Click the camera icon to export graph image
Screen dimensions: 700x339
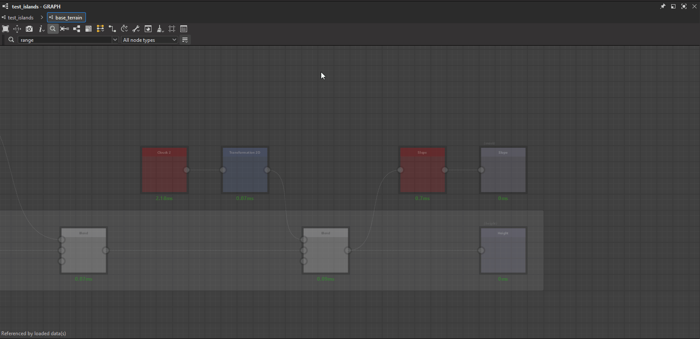point(29,29)
